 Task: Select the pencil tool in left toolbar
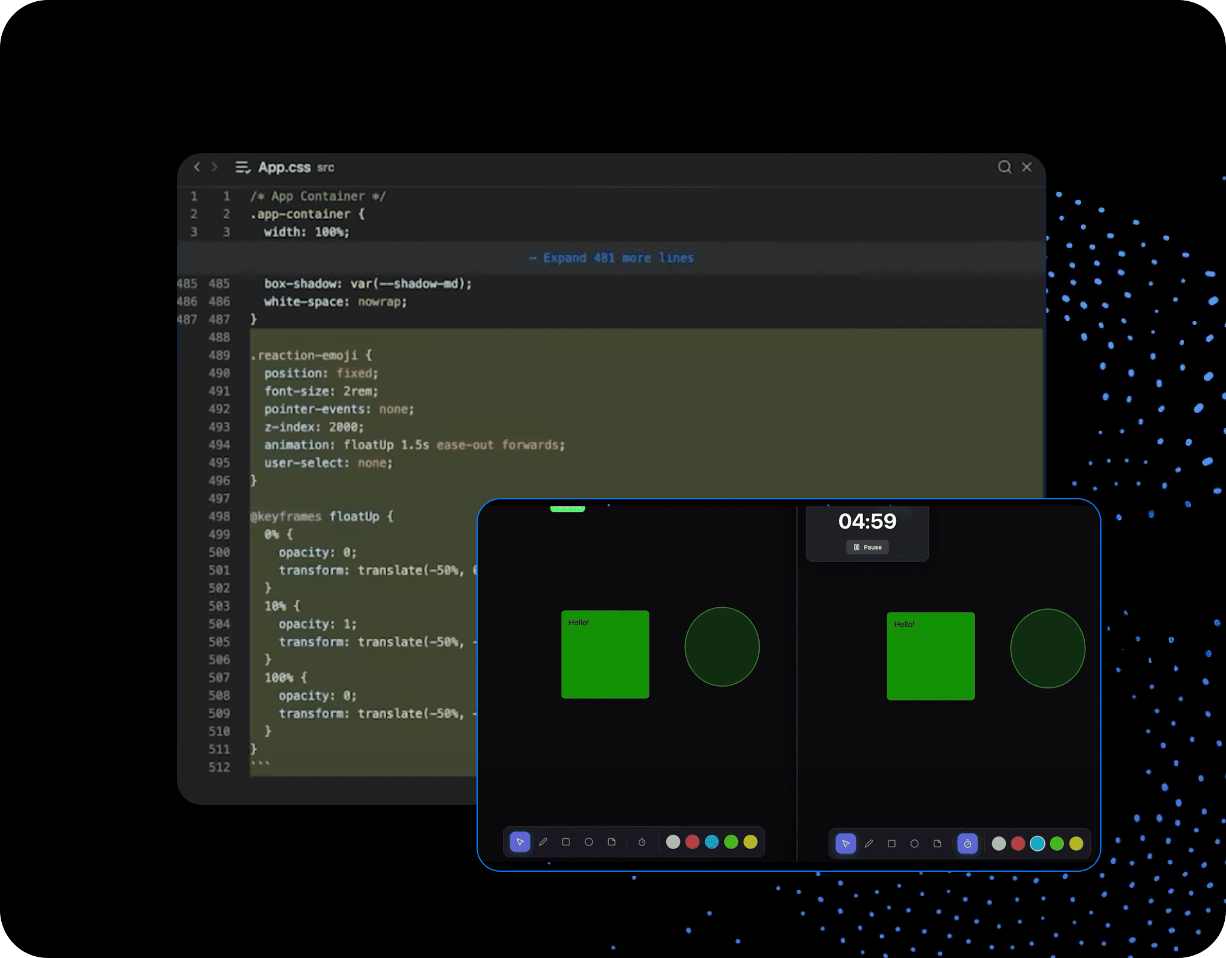pos(543,842)
